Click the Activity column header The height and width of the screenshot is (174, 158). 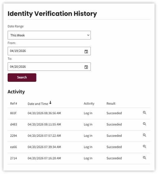coord(89,104)
